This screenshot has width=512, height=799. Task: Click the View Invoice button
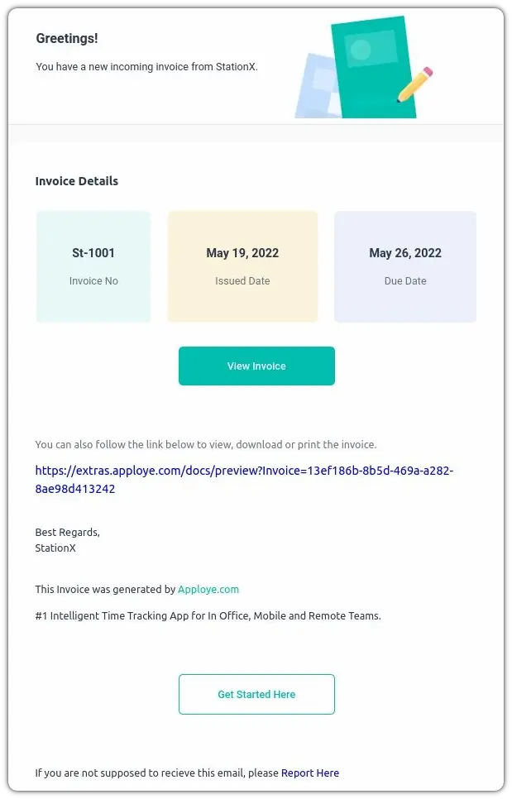[256, 366]
